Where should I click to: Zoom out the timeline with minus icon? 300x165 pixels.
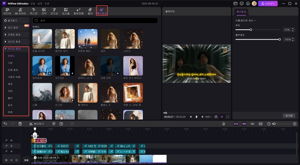point(268,124)
